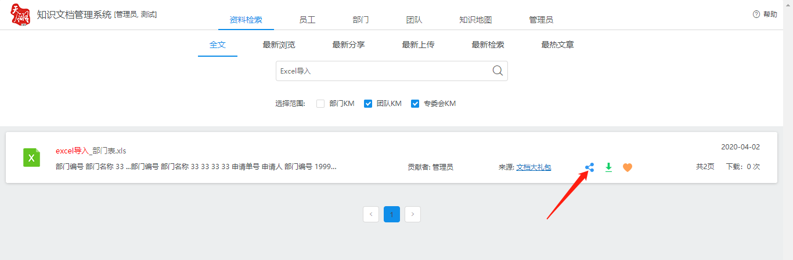
Task: Go to previous page arrow
Action: click(371, 214)
